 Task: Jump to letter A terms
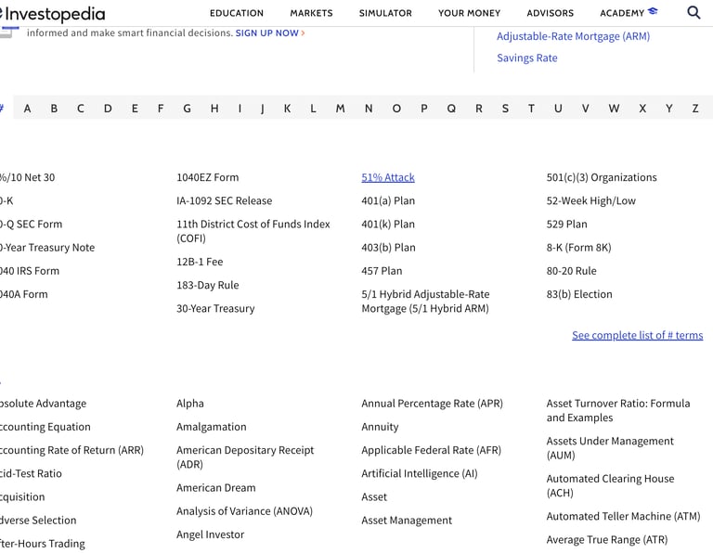tap(27, 109)
